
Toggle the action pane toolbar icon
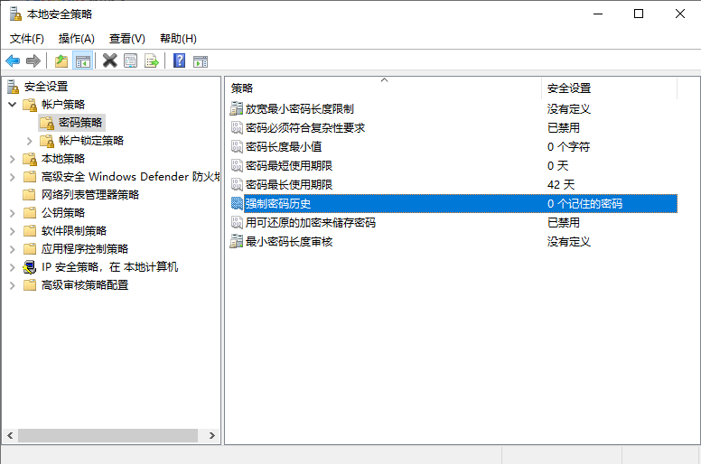click(x=201, y=61)
